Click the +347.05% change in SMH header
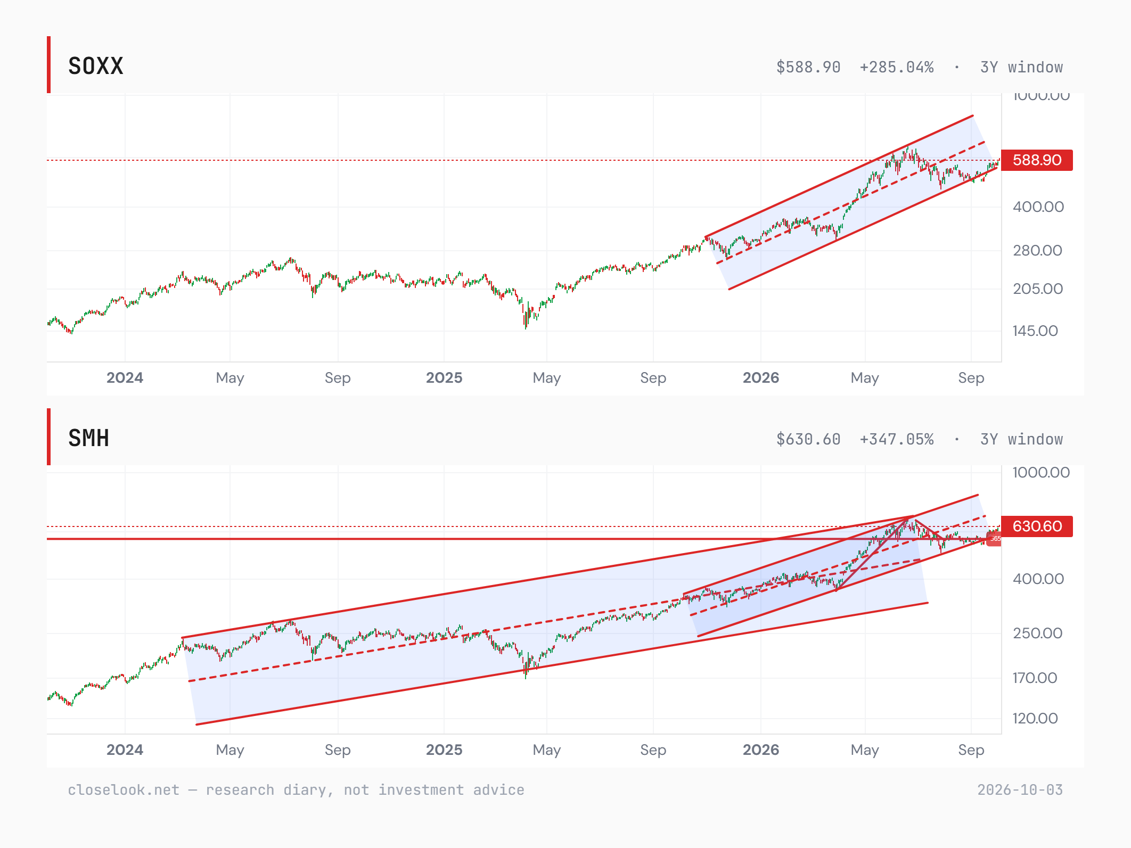 897,439
